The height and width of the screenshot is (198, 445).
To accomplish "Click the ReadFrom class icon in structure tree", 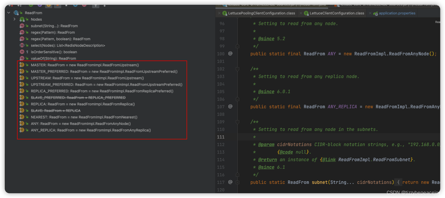I will tap(16, 13).
